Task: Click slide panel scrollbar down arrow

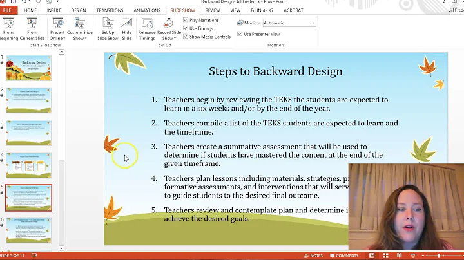Action: pyautogui.click(x=61, y=248)
